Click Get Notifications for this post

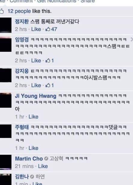coord(57,1)
